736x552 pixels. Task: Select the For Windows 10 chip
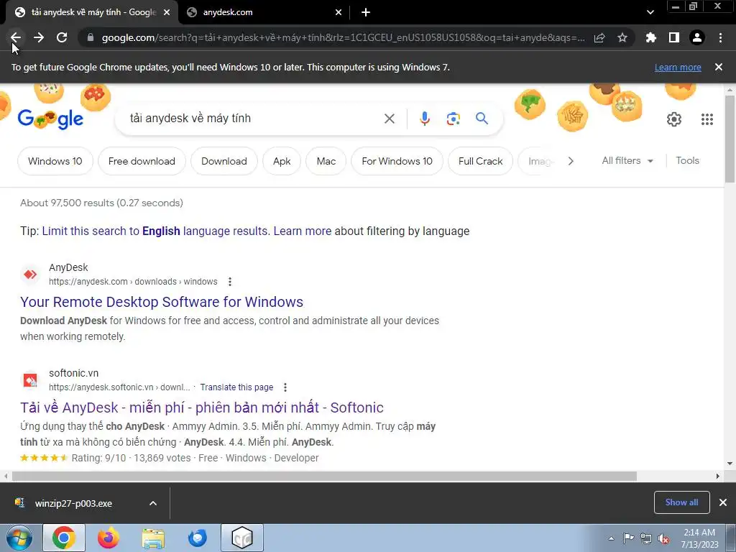(x=397, y=161)
